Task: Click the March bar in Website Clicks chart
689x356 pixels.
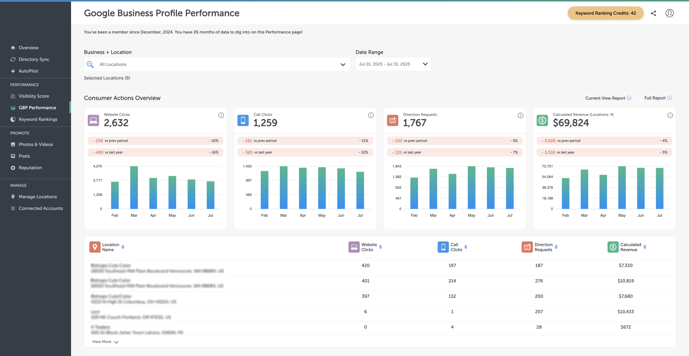Action: pos(134,187)
